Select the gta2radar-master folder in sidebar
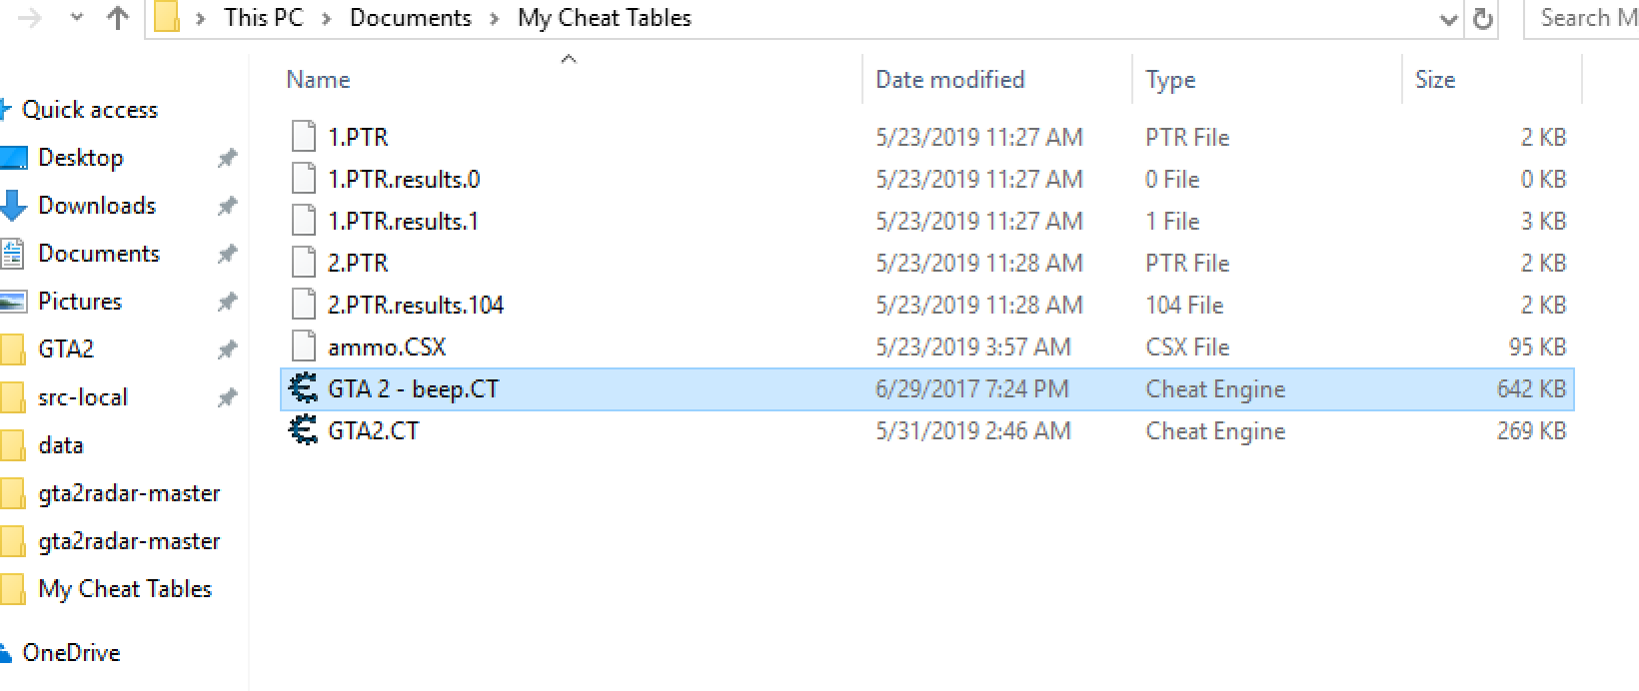 point(128,493)
